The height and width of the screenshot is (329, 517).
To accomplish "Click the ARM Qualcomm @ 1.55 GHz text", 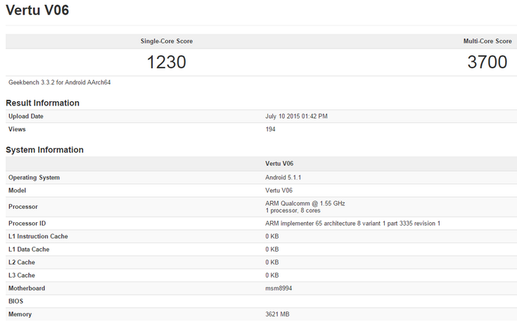I will 305,203.
